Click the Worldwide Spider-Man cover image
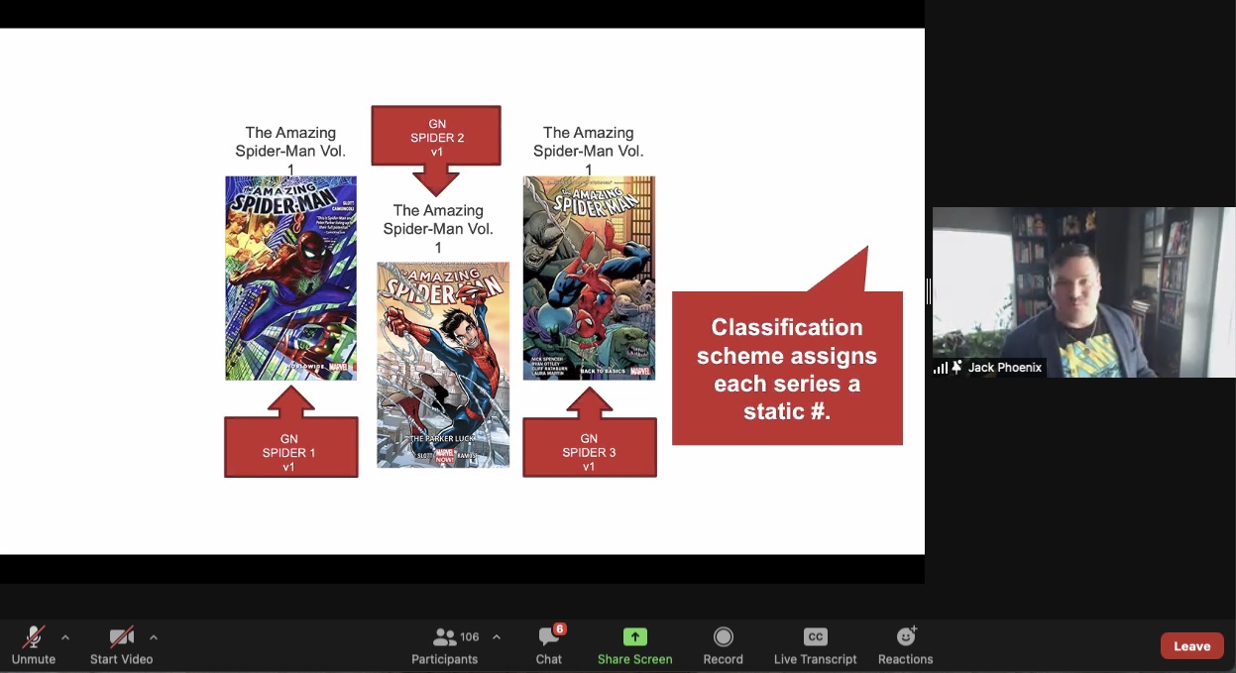This screenshot has height=673, width=1236. (x=290, y=279)
